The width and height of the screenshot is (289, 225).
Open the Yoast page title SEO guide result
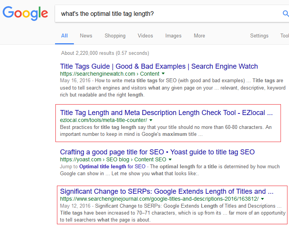click(157, 152)
